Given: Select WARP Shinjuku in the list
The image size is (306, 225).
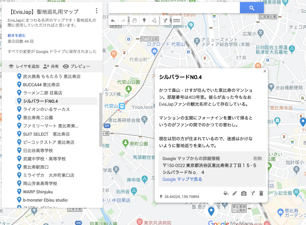Looking at the screenshot, I should pos(56,192).
